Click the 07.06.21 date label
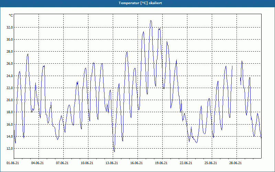The height and width of the screenshot is (172, 275). tap(62, 163)
